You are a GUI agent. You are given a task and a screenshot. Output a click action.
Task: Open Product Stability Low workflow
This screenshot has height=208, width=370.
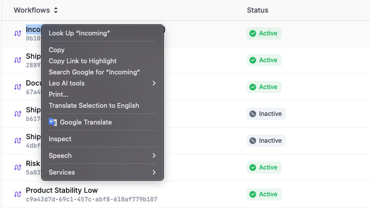pyautogui.click(x=62, y=190)
